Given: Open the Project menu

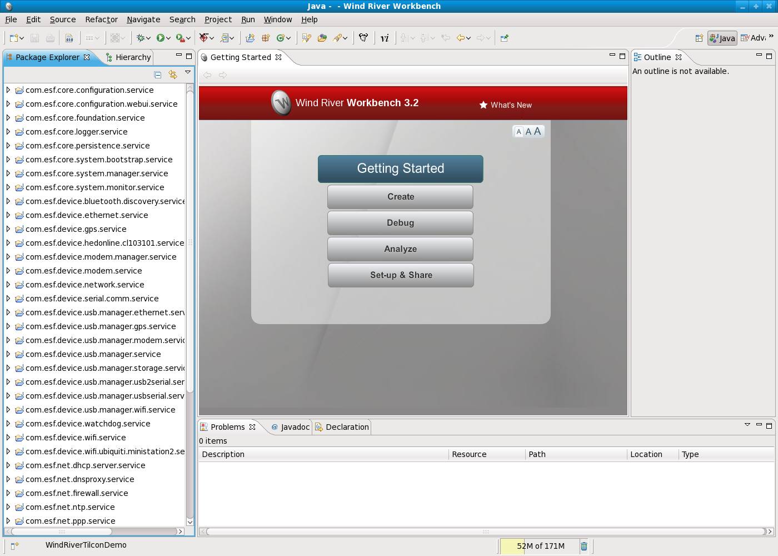Looking at the screenshot, I should coord(218,19).
